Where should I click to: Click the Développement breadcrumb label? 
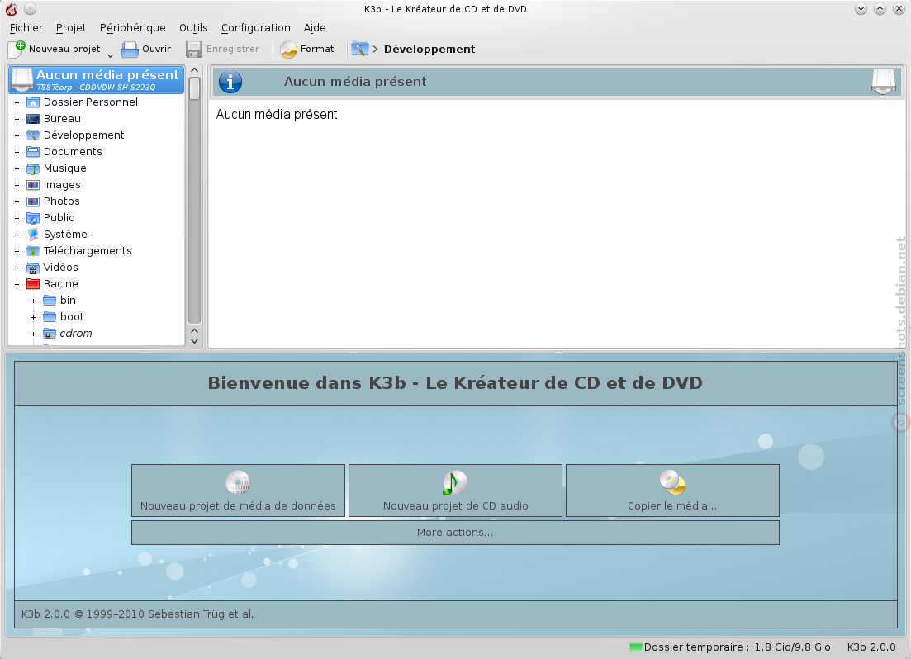point(429,50)
